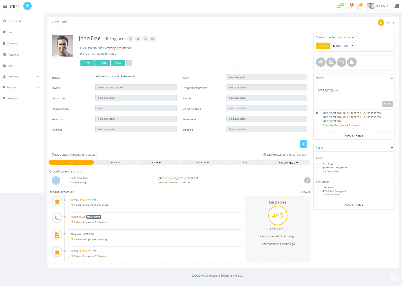Collapse the View Lead panel chevron
402x286 pixels.
point(388,23)
